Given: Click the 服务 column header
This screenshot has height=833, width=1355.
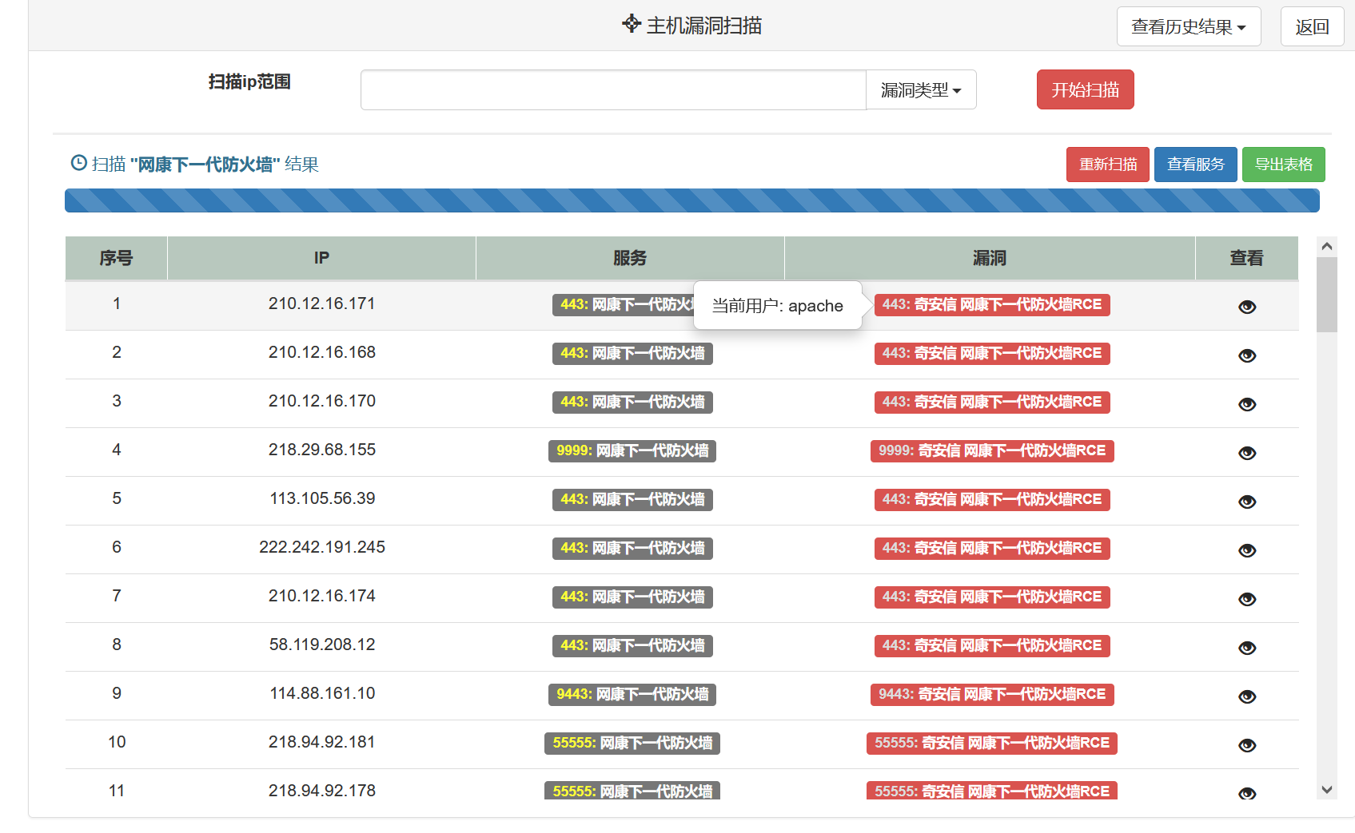Looking at the screenshot, I should [630, 258].
